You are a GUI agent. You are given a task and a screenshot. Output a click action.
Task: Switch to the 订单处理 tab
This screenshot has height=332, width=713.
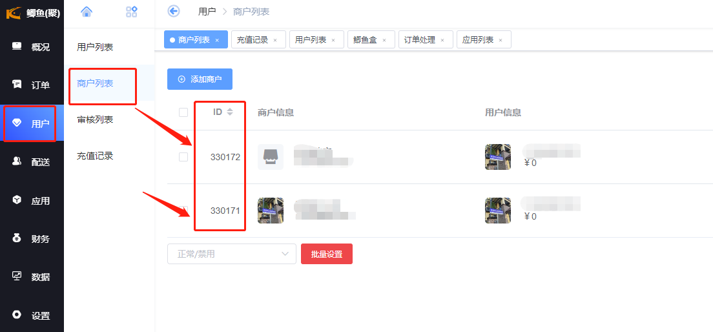tap(420, 40)
